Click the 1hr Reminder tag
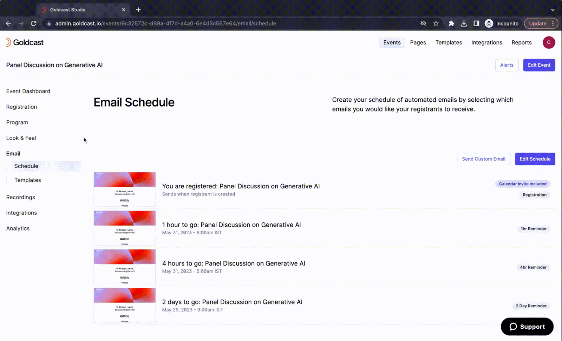562x341 pixels. [534, 229]
